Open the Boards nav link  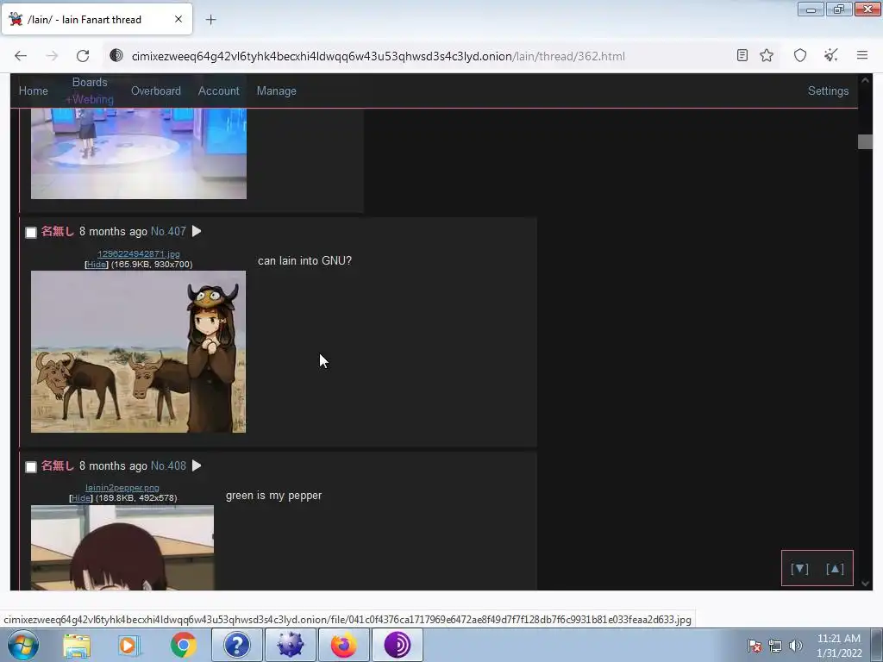pos(90,82)
